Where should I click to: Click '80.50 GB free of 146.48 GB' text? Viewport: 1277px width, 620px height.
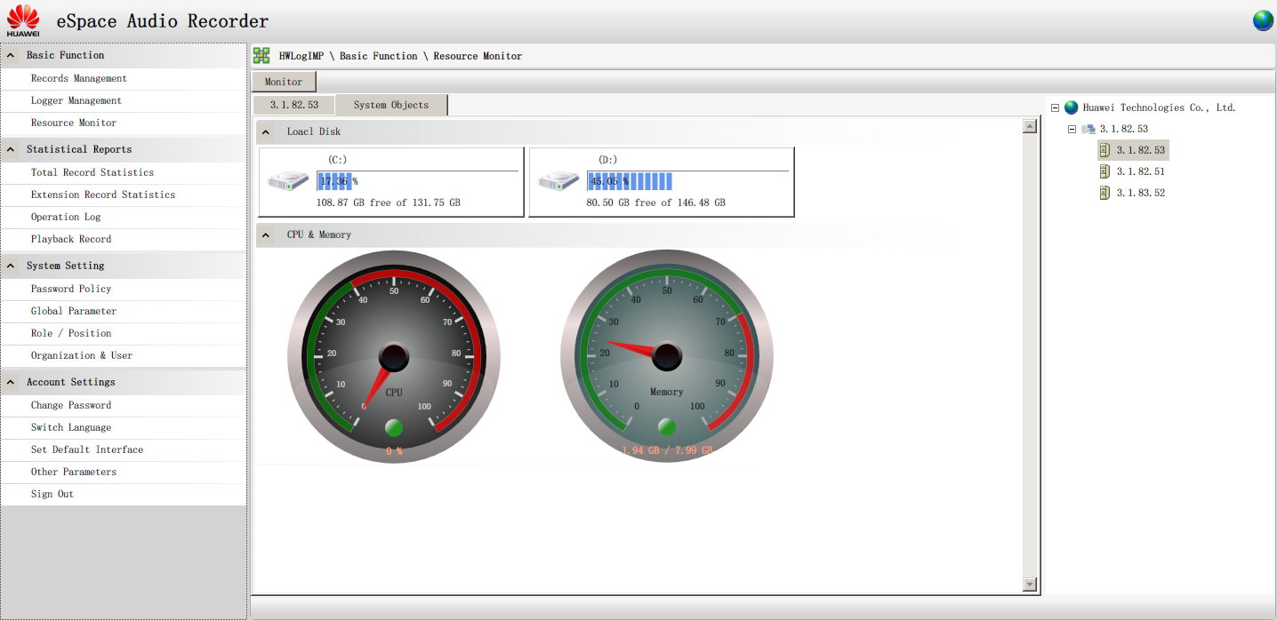[x=656, y=203]
